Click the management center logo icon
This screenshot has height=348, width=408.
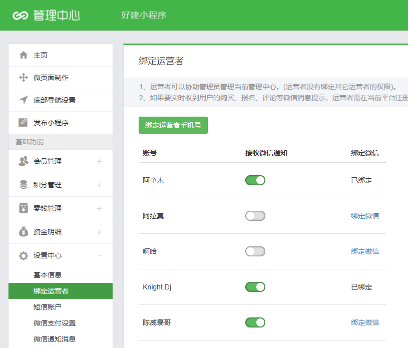tap(20, 16)
